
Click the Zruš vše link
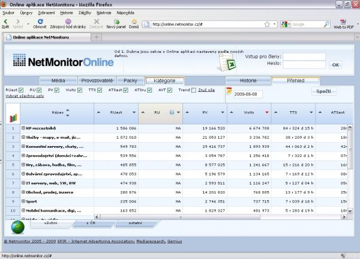point(206,90)
